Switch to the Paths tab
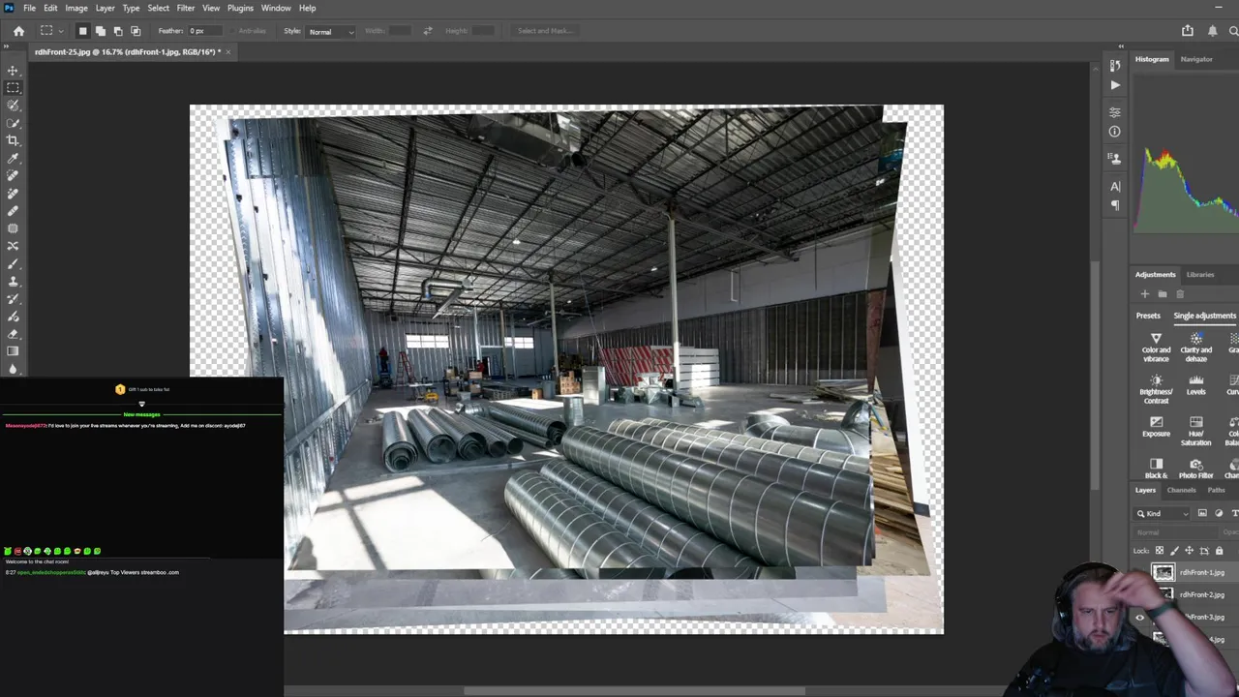1239x697 pixels. [x=1216, y=490]
